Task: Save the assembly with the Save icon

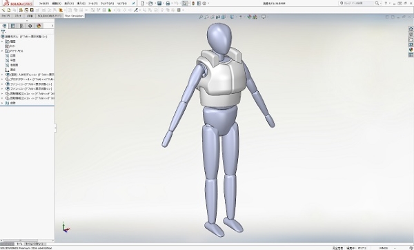Action: tap(159, 3)
